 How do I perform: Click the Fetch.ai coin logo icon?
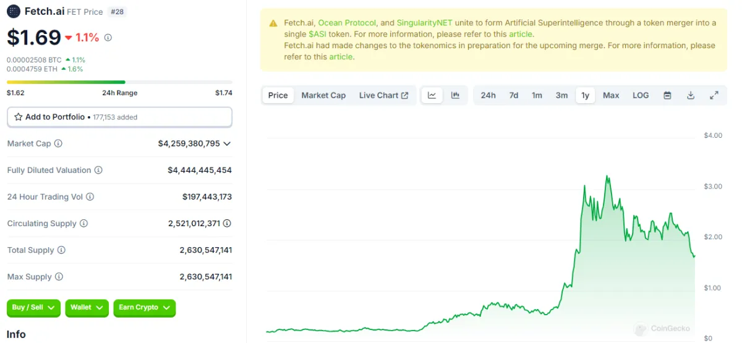point(14,11)
